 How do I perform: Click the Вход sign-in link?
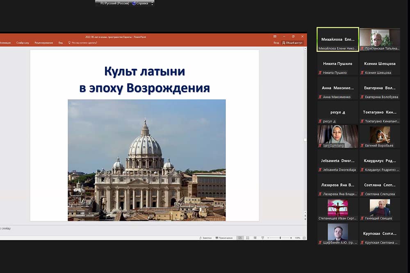(276, 43)
